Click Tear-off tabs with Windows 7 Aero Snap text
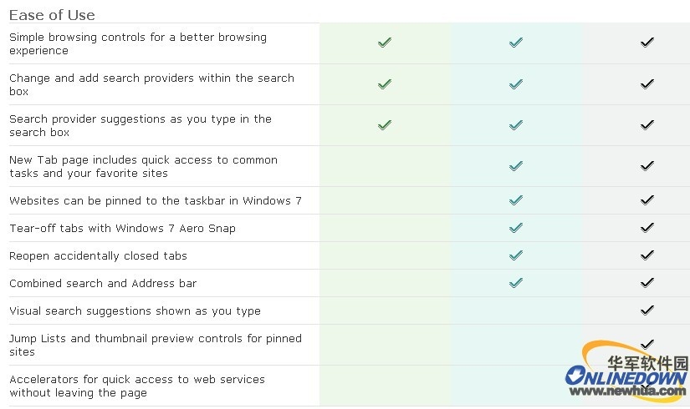Image resolution: width=690 pixels, height=409 pixels. [122, 229]
